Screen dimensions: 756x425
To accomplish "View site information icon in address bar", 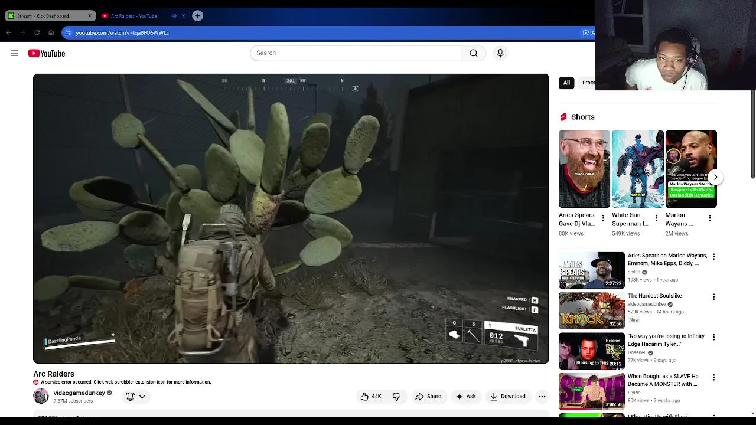I will pos(68,32).
